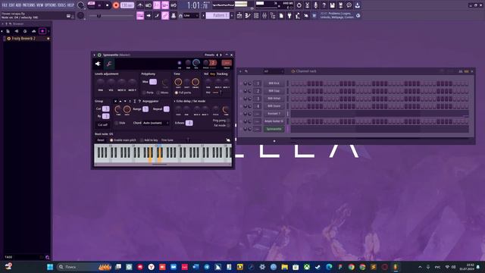Click the Echoes value box

[189, 123]
